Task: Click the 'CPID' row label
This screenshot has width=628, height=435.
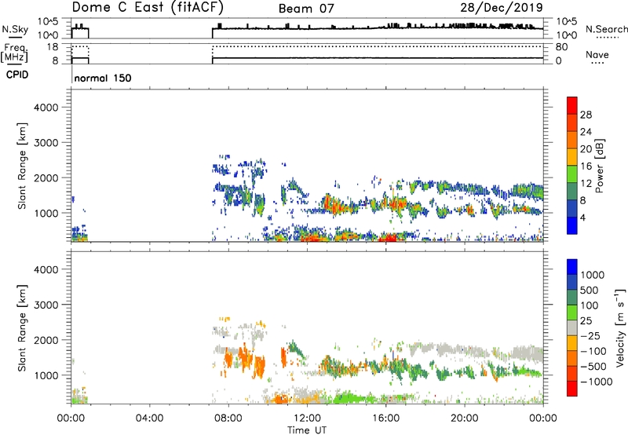Action: [x=17, y=75]
